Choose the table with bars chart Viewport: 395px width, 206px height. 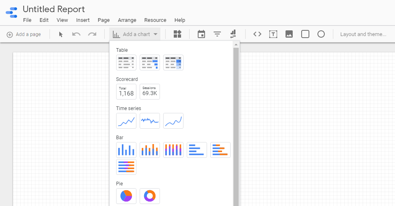[150, 63]
